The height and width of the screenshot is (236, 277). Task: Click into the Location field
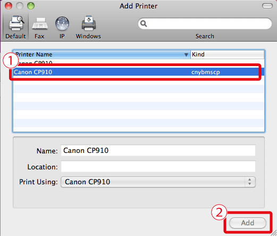(x=158, y=166)
